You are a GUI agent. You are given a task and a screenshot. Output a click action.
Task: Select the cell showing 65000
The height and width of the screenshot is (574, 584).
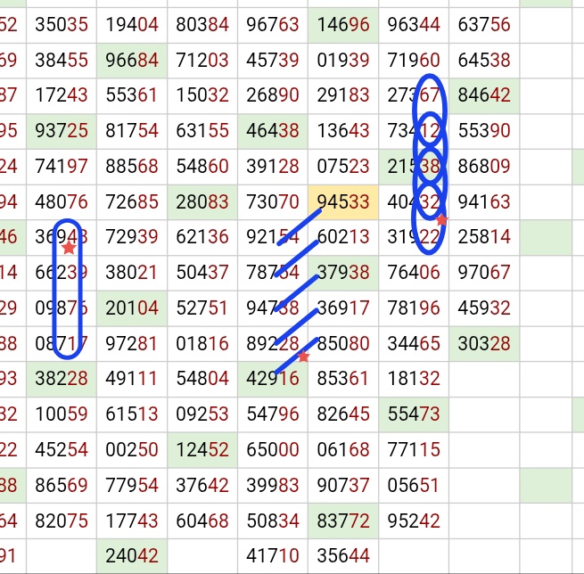pos(273,450)
